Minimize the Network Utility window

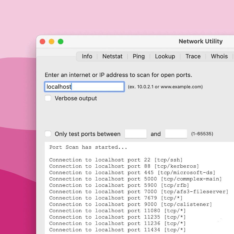(51, 42)
